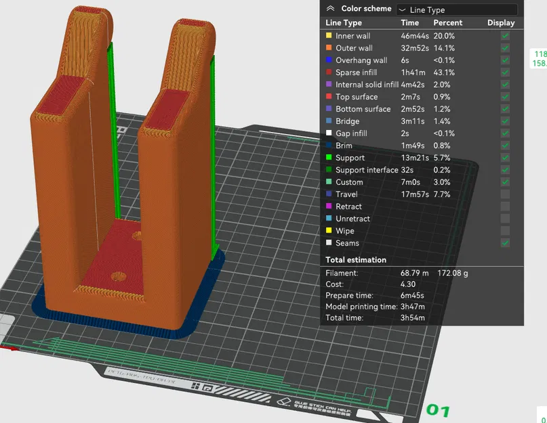Click the Support interface dark green swatch
547x423 pixels.
(329, 169)
